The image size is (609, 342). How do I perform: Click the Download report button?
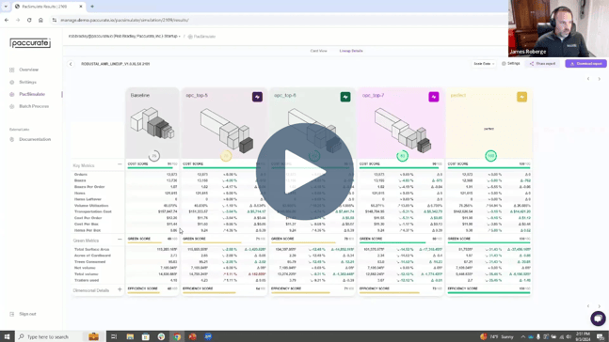tap(585, 64)
